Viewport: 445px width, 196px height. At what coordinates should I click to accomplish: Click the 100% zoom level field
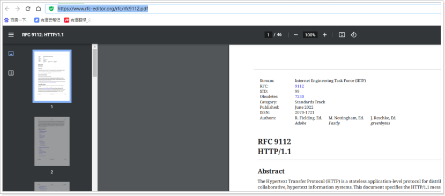310,35
